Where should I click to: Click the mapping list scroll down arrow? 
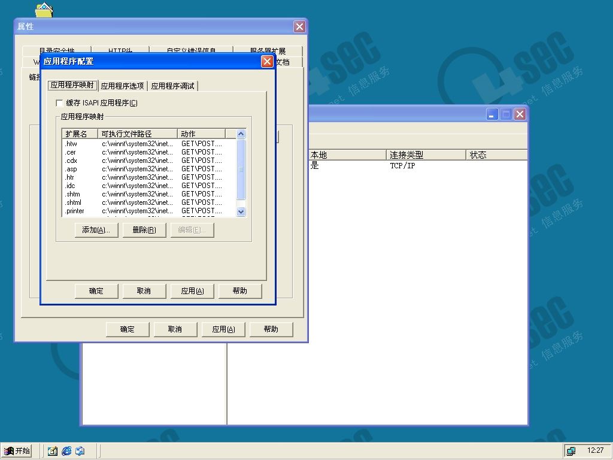241,211
